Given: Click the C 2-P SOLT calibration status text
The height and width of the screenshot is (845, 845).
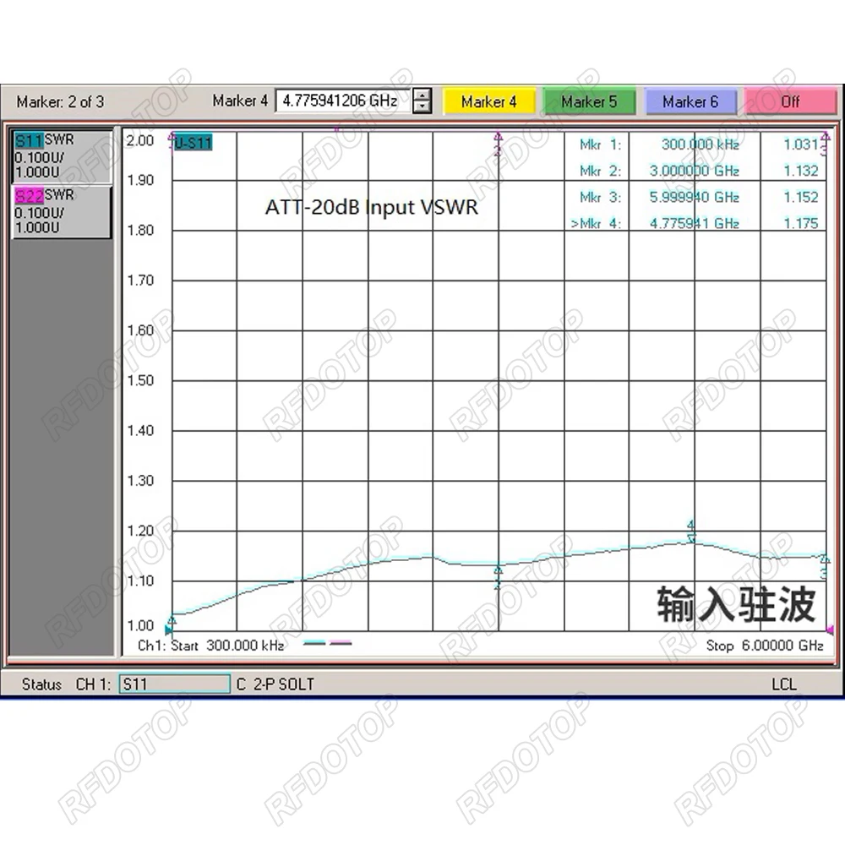Looking at the screenshot, I should click(x=275, y=684).
